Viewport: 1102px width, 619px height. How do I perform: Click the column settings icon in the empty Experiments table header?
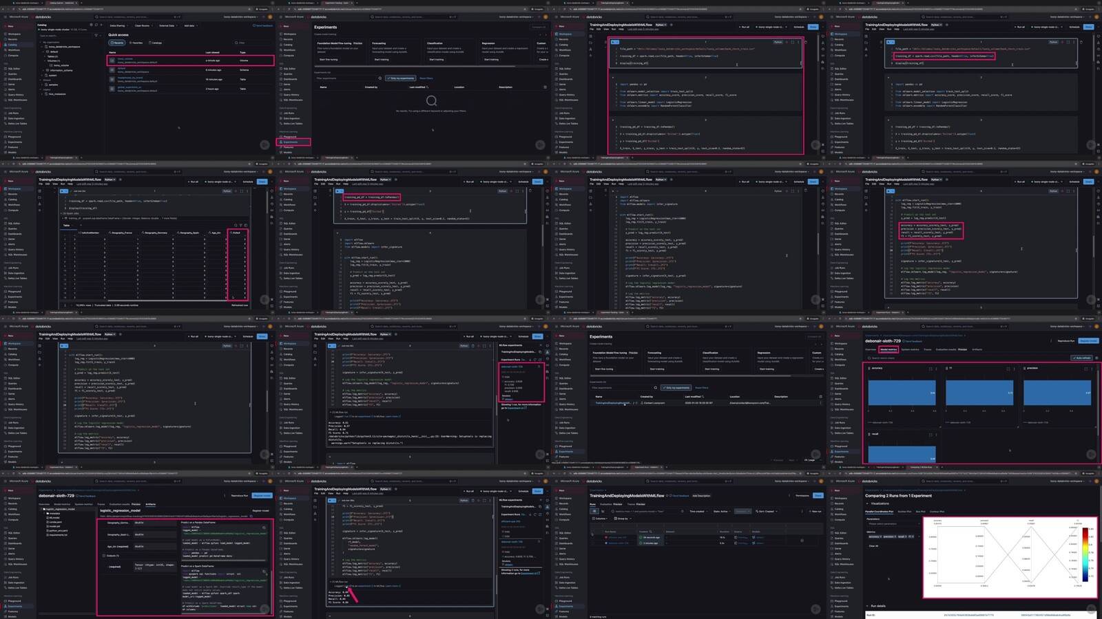[x=545, y=87]
